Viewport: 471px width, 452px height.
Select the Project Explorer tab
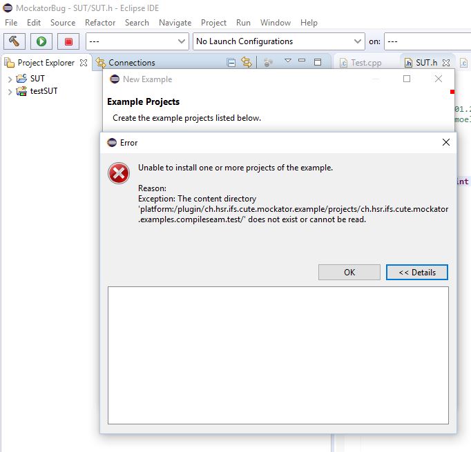46,62
